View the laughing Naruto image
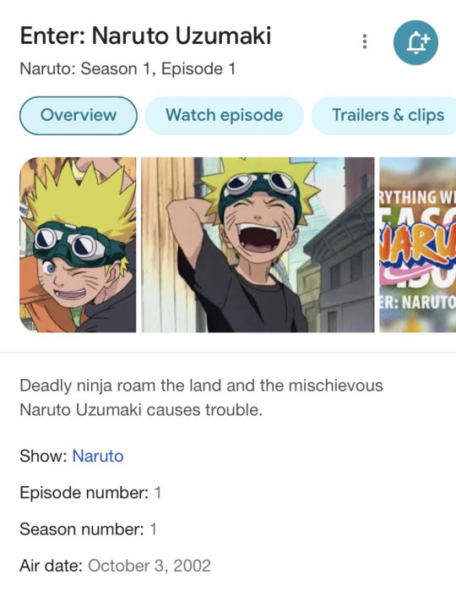 point(258,245)
